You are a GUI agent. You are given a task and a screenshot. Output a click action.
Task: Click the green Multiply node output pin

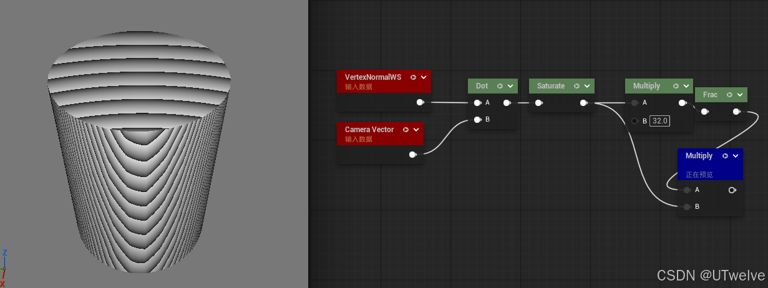[683, 103]
